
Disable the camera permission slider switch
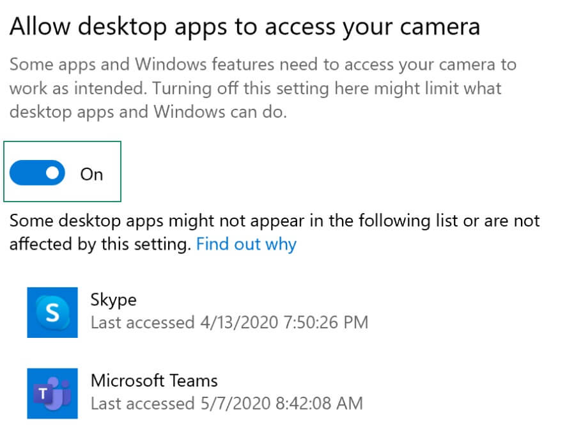point(36,173)
